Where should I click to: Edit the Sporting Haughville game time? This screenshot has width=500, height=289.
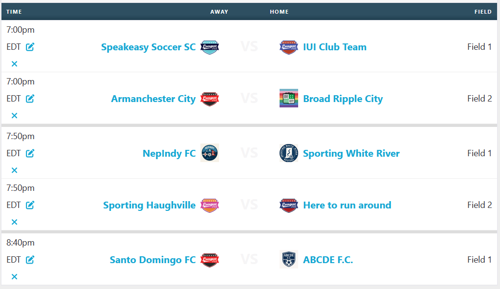(30, 205)
